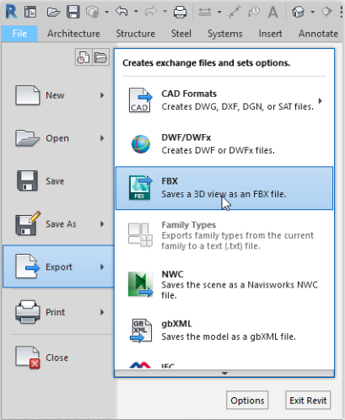Click the Redo arrow icon
Viewport: 345px width, 420px height.
pyautogui.click(x=151, y=12)
